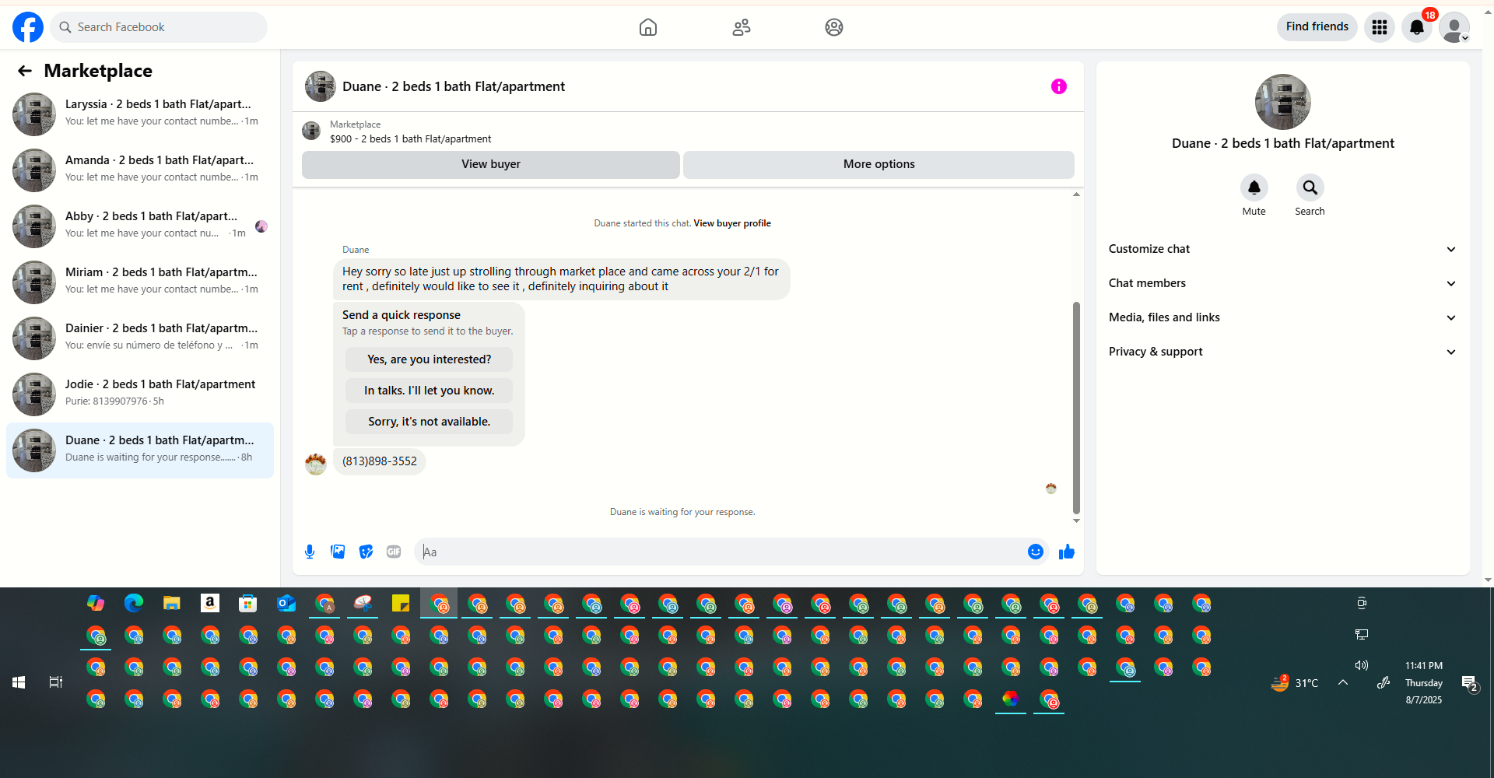Screen dimensions: 1494x778
Task: Show hidden system tray icons
Action: [x=1343, y=682]
